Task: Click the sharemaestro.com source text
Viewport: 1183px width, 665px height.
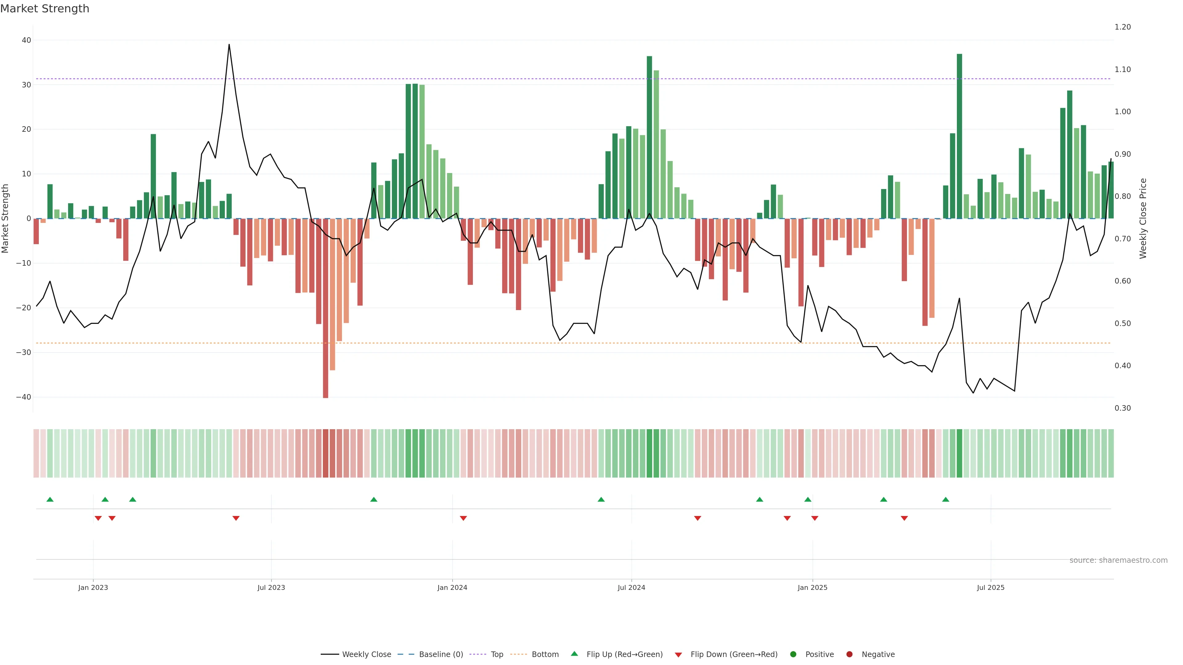Action: tap(1118, 560)
